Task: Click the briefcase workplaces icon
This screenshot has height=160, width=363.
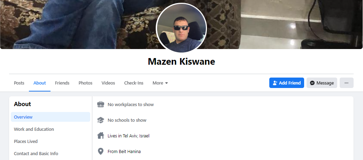Action: (x=100, y=104)
